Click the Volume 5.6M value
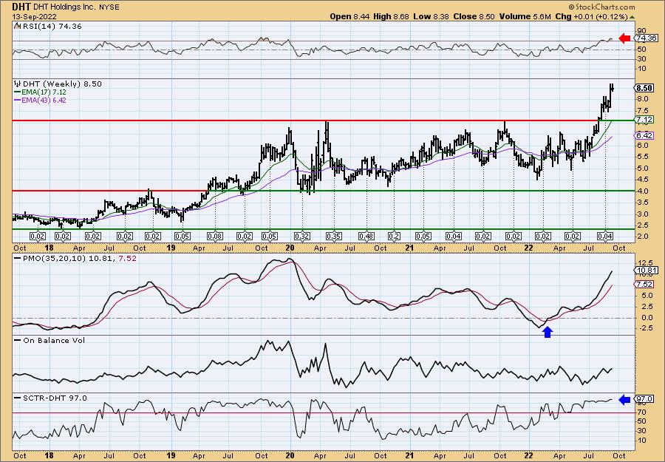Viewport: 665px width, 462px height. tap(525, 16)
